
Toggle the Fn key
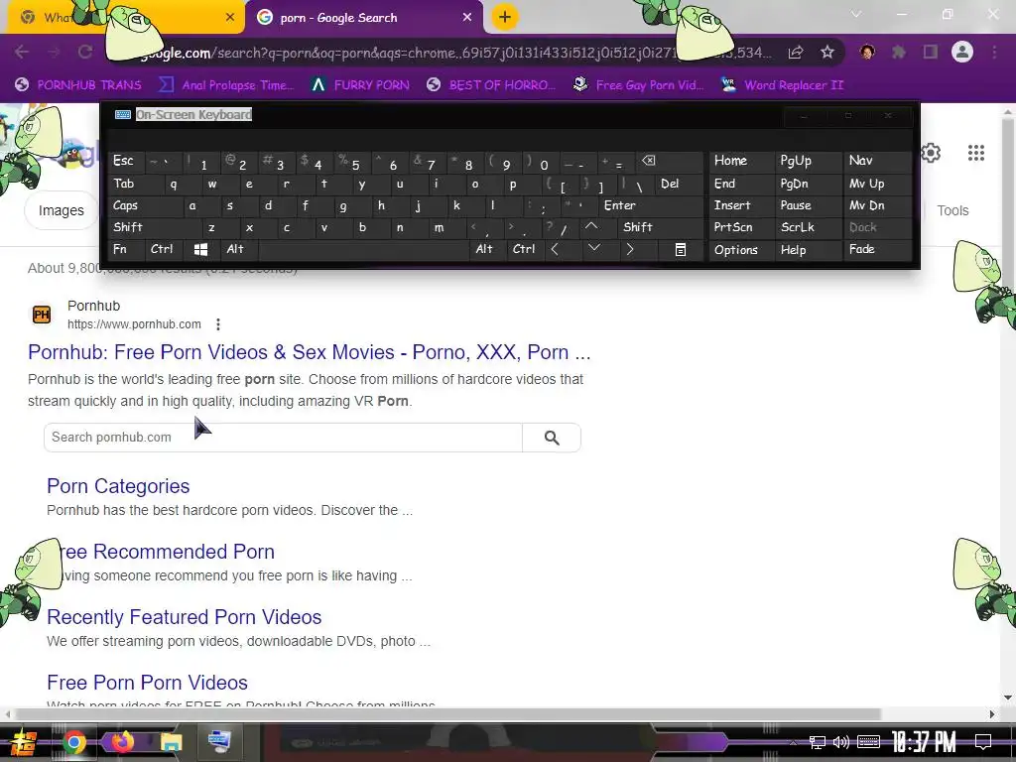126,249
